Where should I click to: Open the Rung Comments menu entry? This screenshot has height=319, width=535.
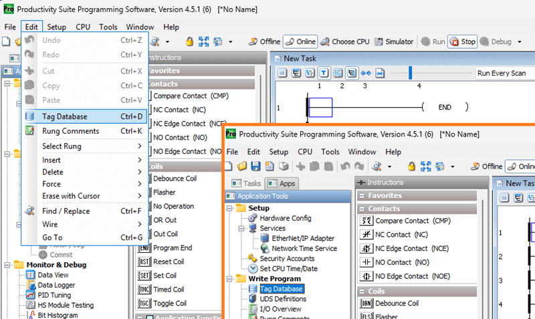click(x=70, y=131)
